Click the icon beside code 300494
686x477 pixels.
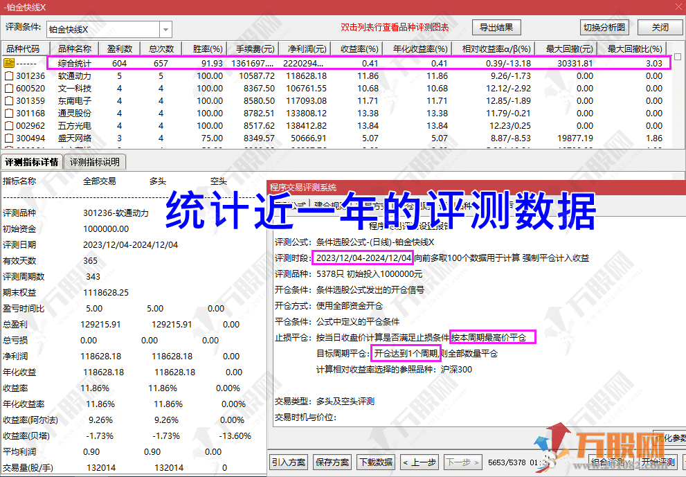[x=9, y=138]
